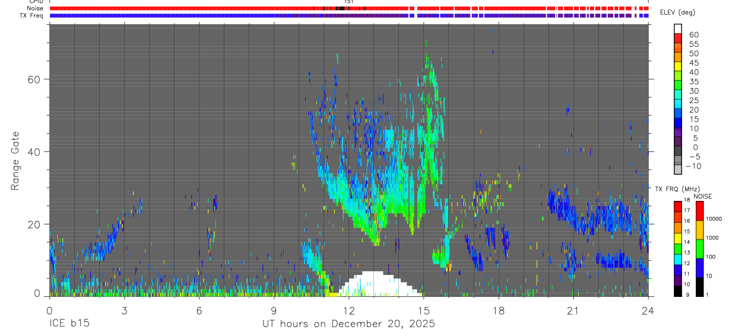This screenshot has height=336, width=729.
Task: Click the '14' label on TX FRQ colorbar
Action: coord(687,242)
